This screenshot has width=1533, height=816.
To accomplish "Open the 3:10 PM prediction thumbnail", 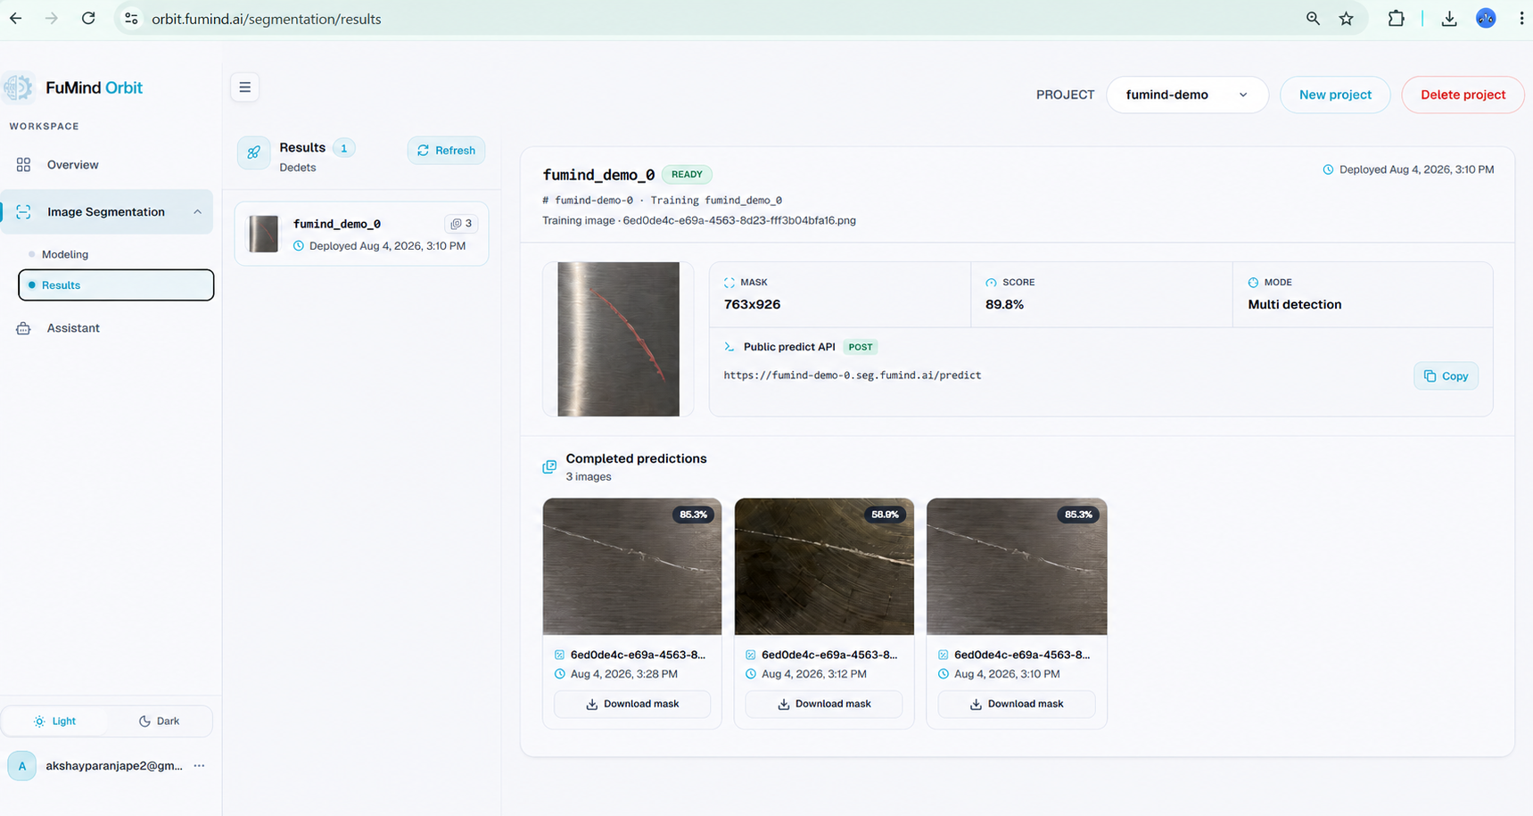I will (x=1017, y=566).
